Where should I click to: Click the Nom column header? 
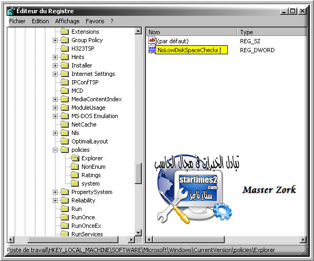[x=191, y=32]
